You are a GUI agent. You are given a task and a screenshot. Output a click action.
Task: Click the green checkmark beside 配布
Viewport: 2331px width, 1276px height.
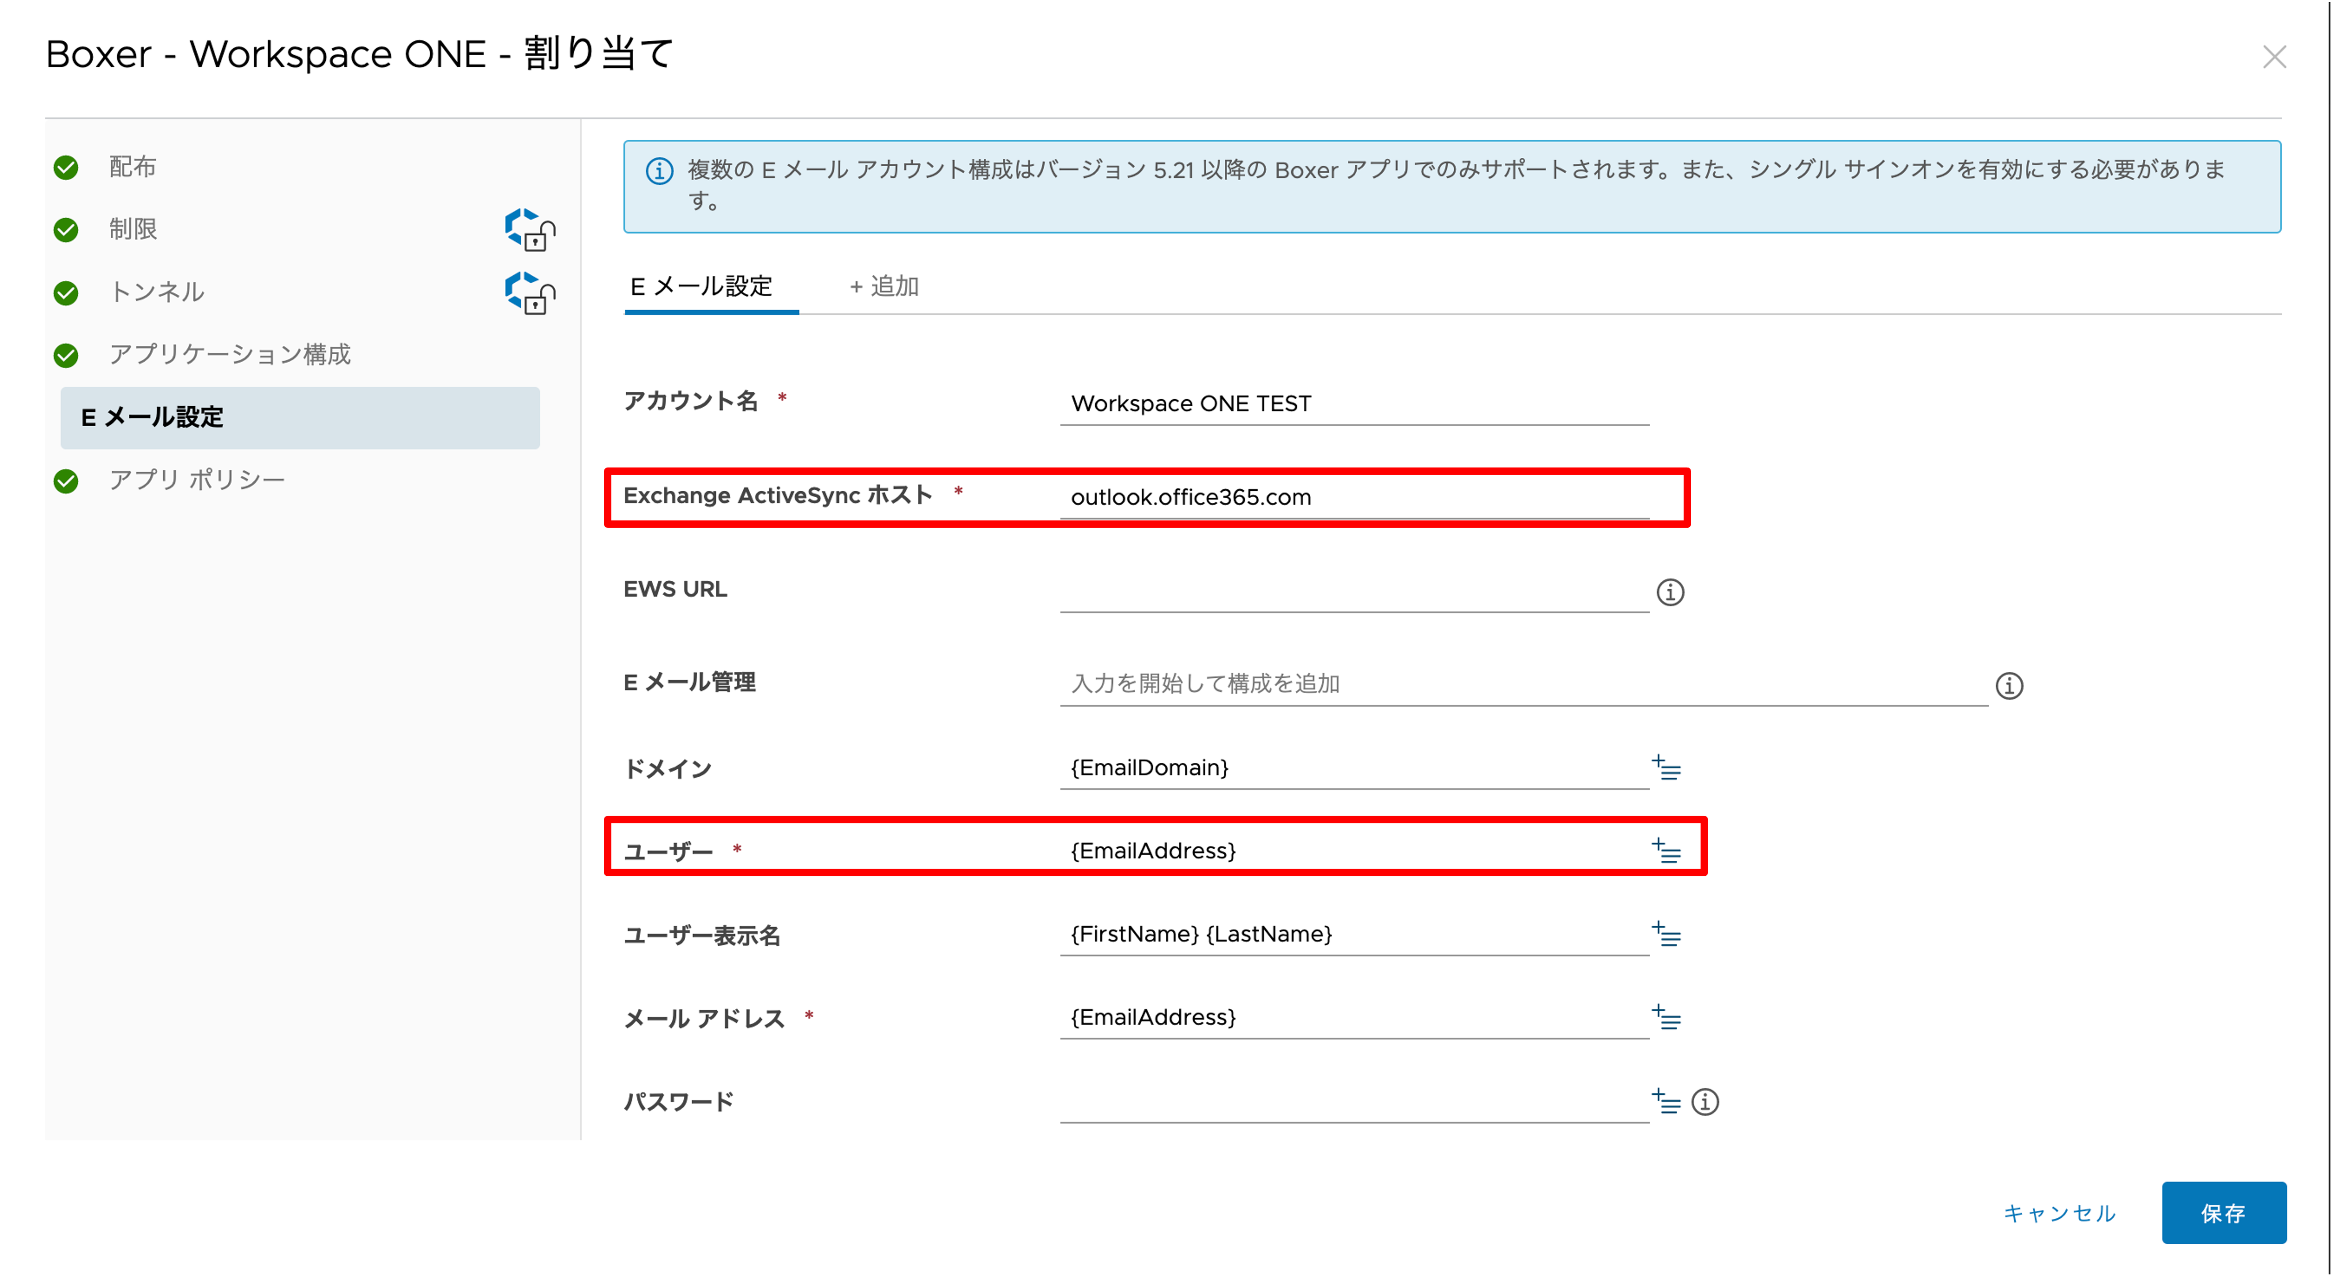[x=66, y=167]
